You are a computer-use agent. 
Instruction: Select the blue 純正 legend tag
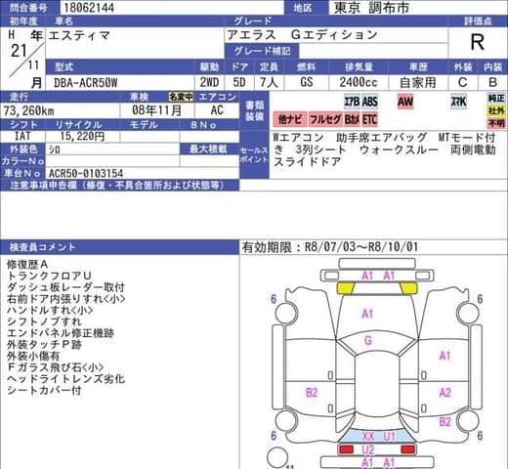coord(496,99)
